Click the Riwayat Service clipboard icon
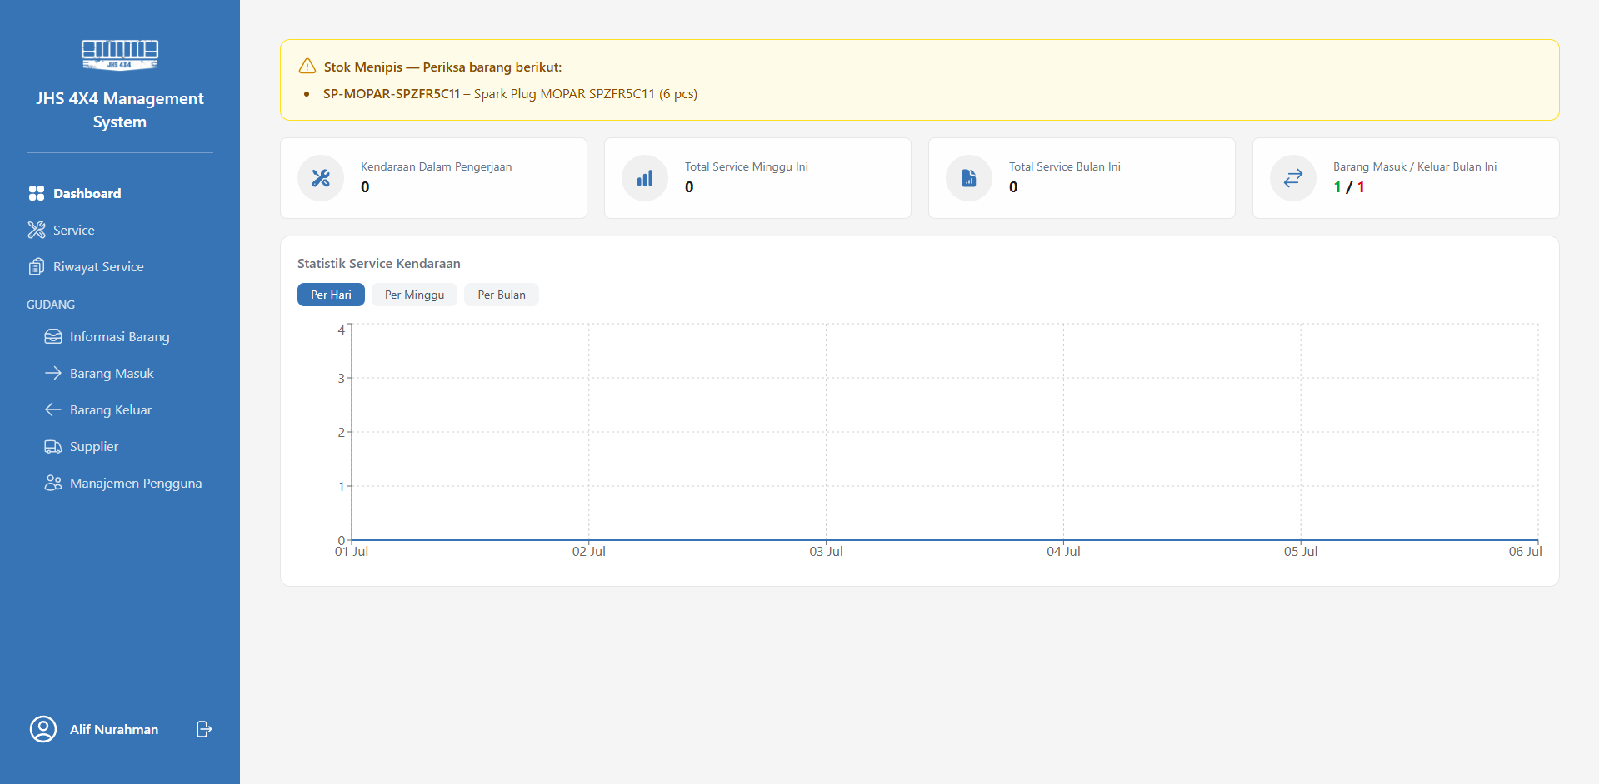1599x784 pixels. pyautogui.click(x=37, y=266)
